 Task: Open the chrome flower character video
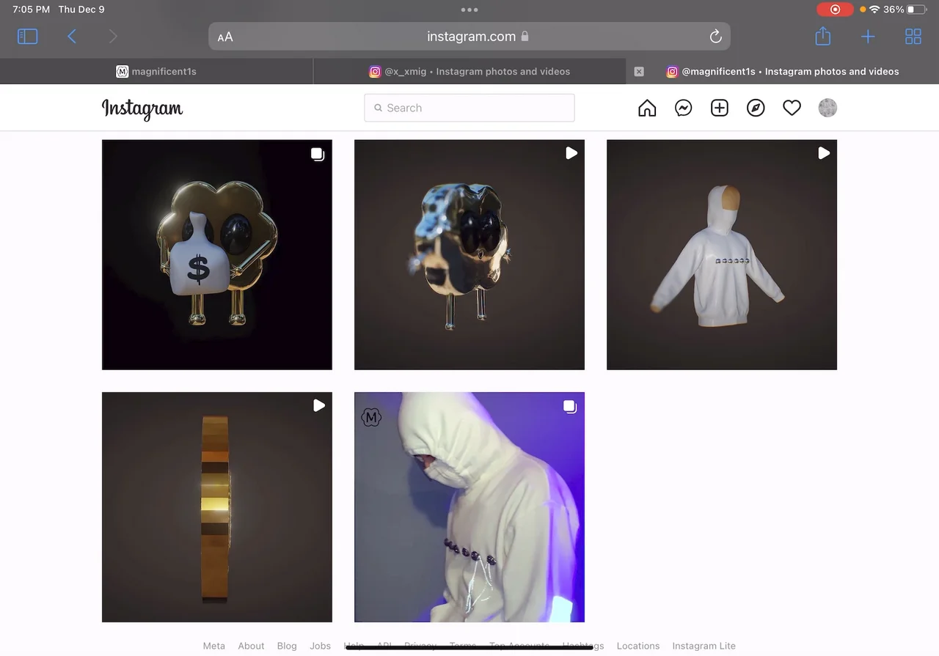pos(469,255)
